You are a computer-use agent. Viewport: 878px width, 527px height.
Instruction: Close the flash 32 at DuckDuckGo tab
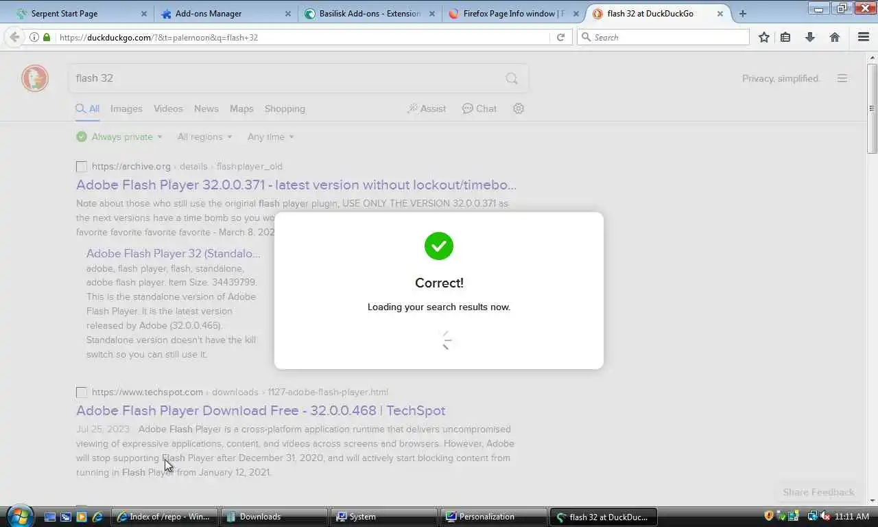(720, 14)
